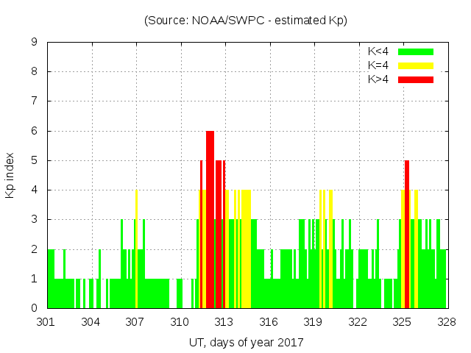Click the red bar near day 325
Image resolution: width=471 pixels, height=353 pixels.
click(x=406, y=235)
